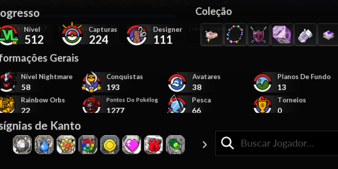338x169 pixels.
Task: Select the red flame Volcano badge
Action: point(153,145)
